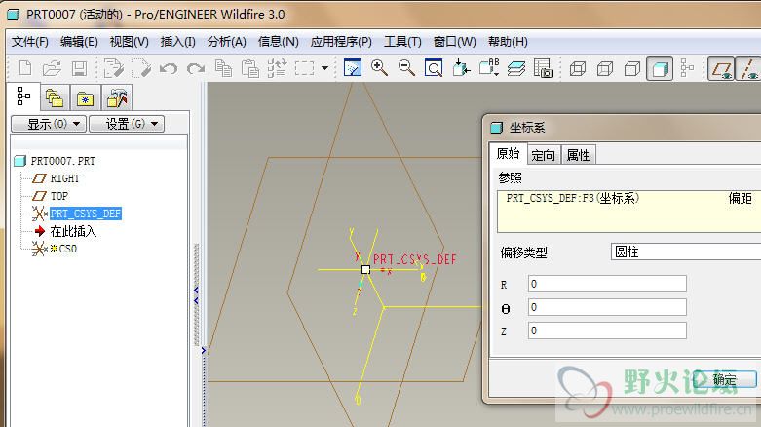Viewport: 761px width, 427px height.
Task: Open the 工具(T) menu
Action: (402, 42)
